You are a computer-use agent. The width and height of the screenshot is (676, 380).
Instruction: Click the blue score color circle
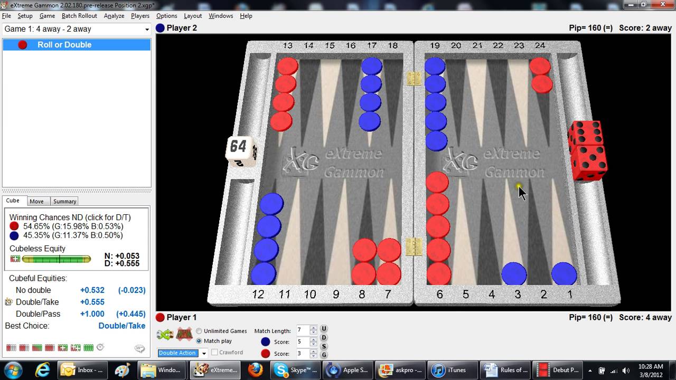click(x=266, y=342)
